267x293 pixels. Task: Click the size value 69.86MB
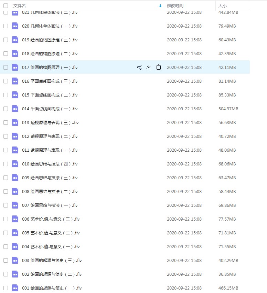point(227,205)
